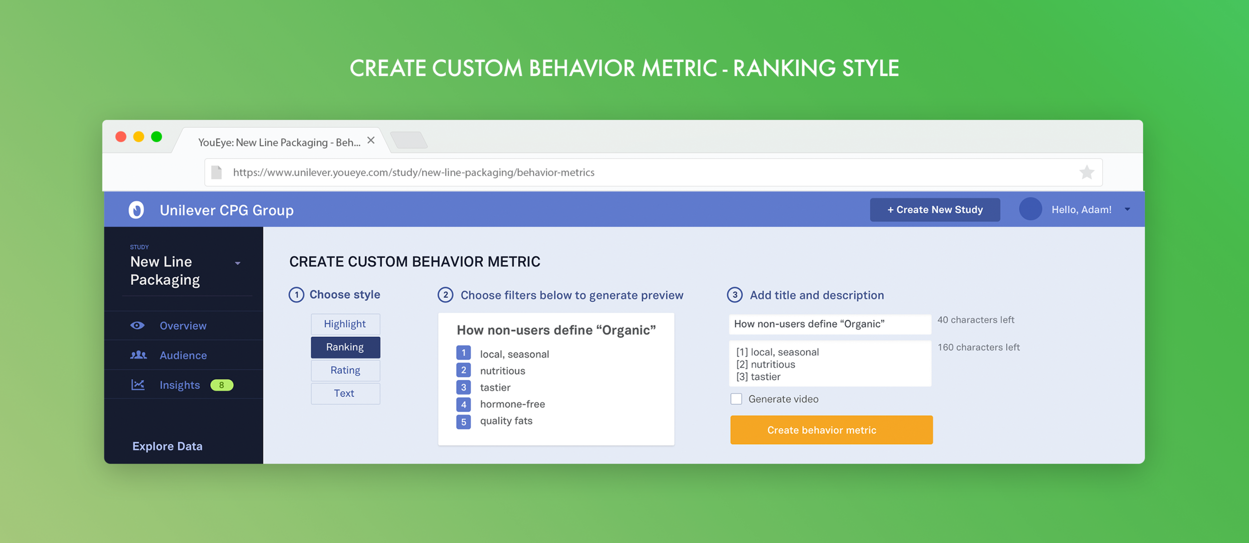Select the Audience people icon in sidebar

138,355
